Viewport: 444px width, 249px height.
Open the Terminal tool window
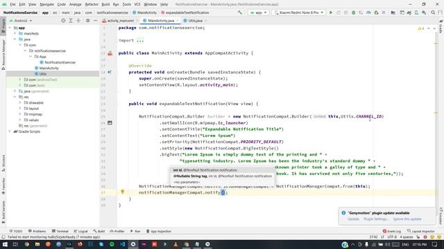coord(60,231)
